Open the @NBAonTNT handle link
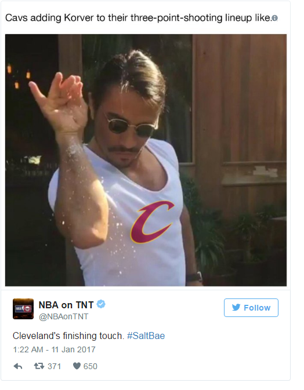304x390 pixels. click(63, 316)
